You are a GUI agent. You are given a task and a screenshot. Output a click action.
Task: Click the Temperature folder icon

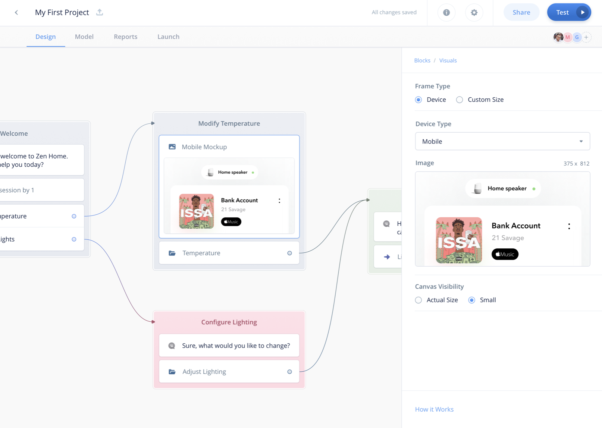[x=172, y=253]
